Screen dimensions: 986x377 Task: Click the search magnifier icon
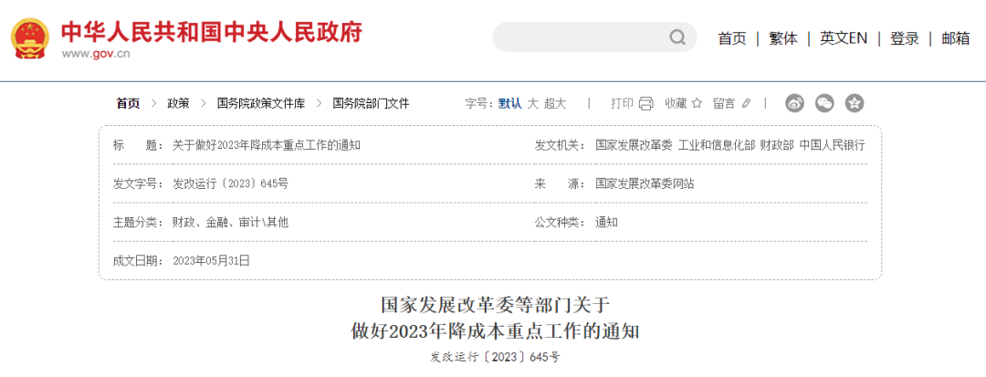pos(677,37)
